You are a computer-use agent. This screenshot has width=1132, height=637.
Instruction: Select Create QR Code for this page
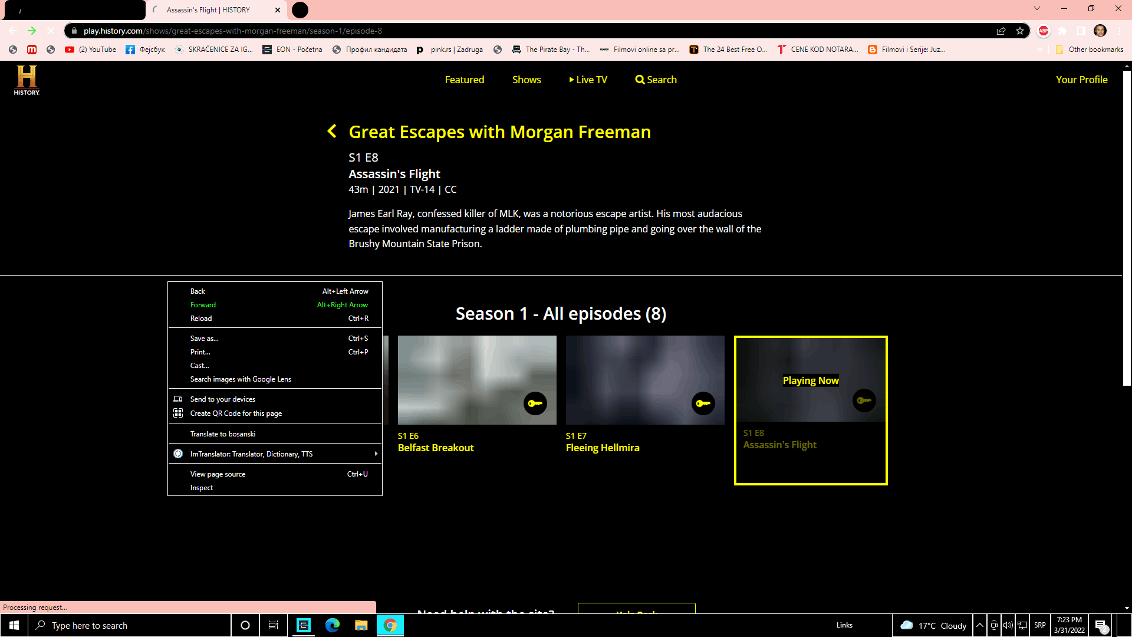pyautogui.click(x=236, y=413)
